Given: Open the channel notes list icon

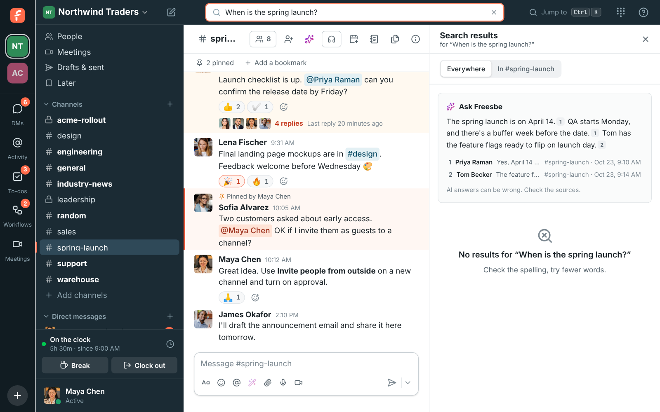Looking at the screenshot, I should pos(374,39).
